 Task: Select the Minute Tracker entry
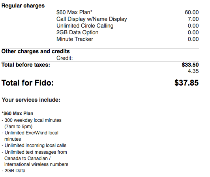click(75, 39)
